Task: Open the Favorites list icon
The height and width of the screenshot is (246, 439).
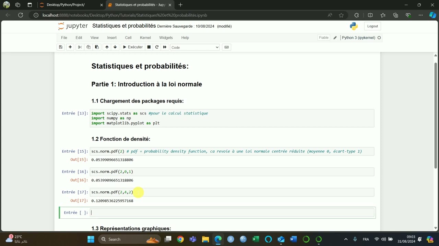Action: click(383, 15)
